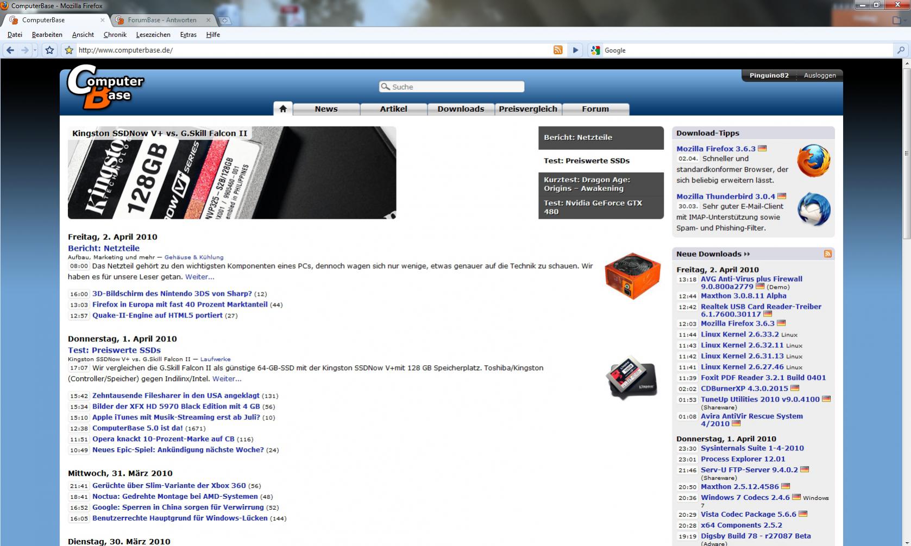Open the News navigation tab

[x=326, y=109]
